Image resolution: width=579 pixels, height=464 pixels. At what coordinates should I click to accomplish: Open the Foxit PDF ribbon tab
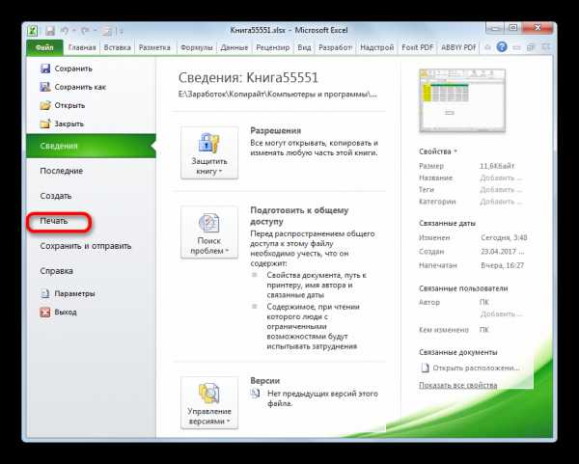coord(417,47)
